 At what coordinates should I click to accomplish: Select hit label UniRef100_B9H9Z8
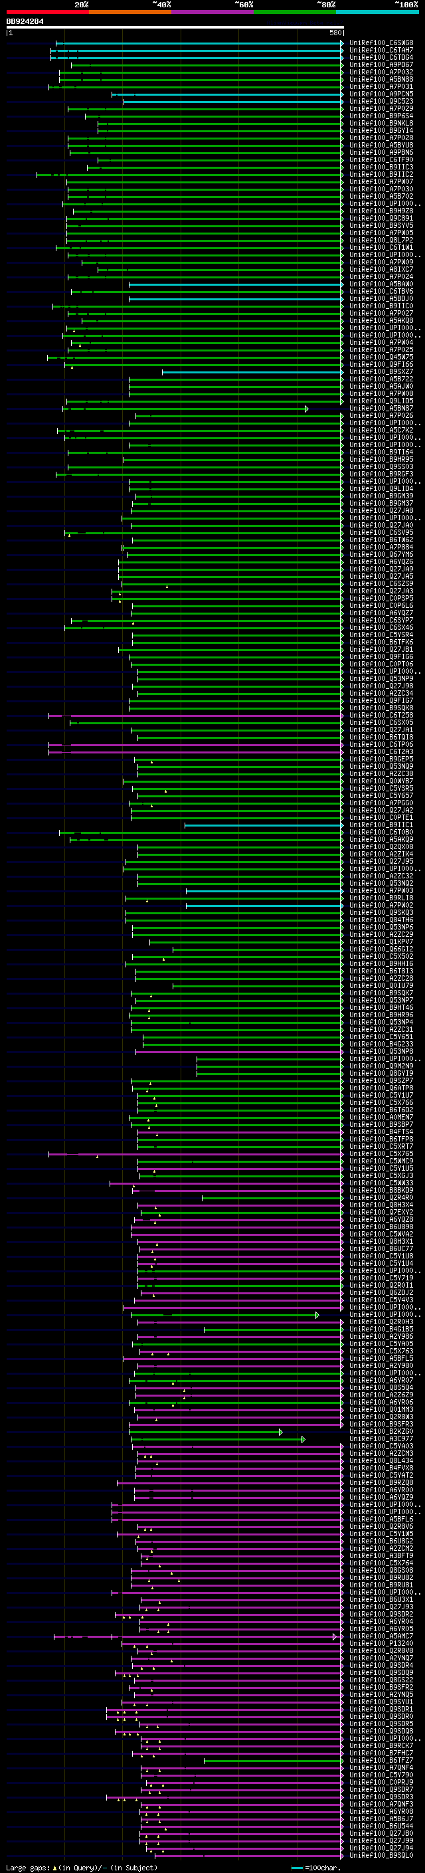click(x=381, y=211)
